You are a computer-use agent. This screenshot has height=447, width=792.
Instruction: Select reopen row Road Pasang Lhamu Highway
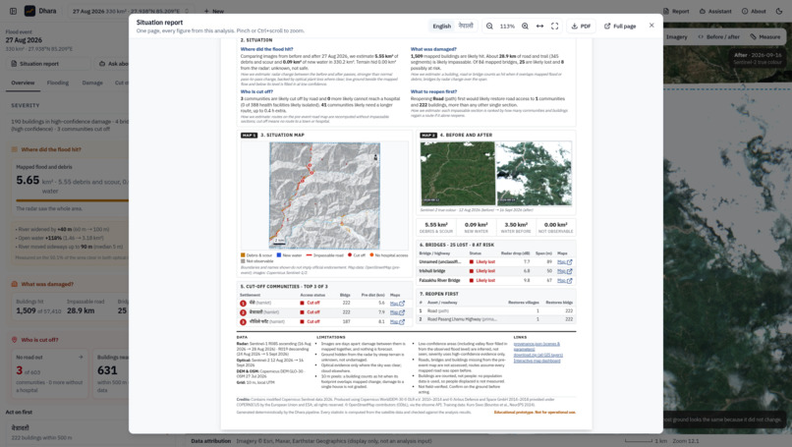pos(462,319)
